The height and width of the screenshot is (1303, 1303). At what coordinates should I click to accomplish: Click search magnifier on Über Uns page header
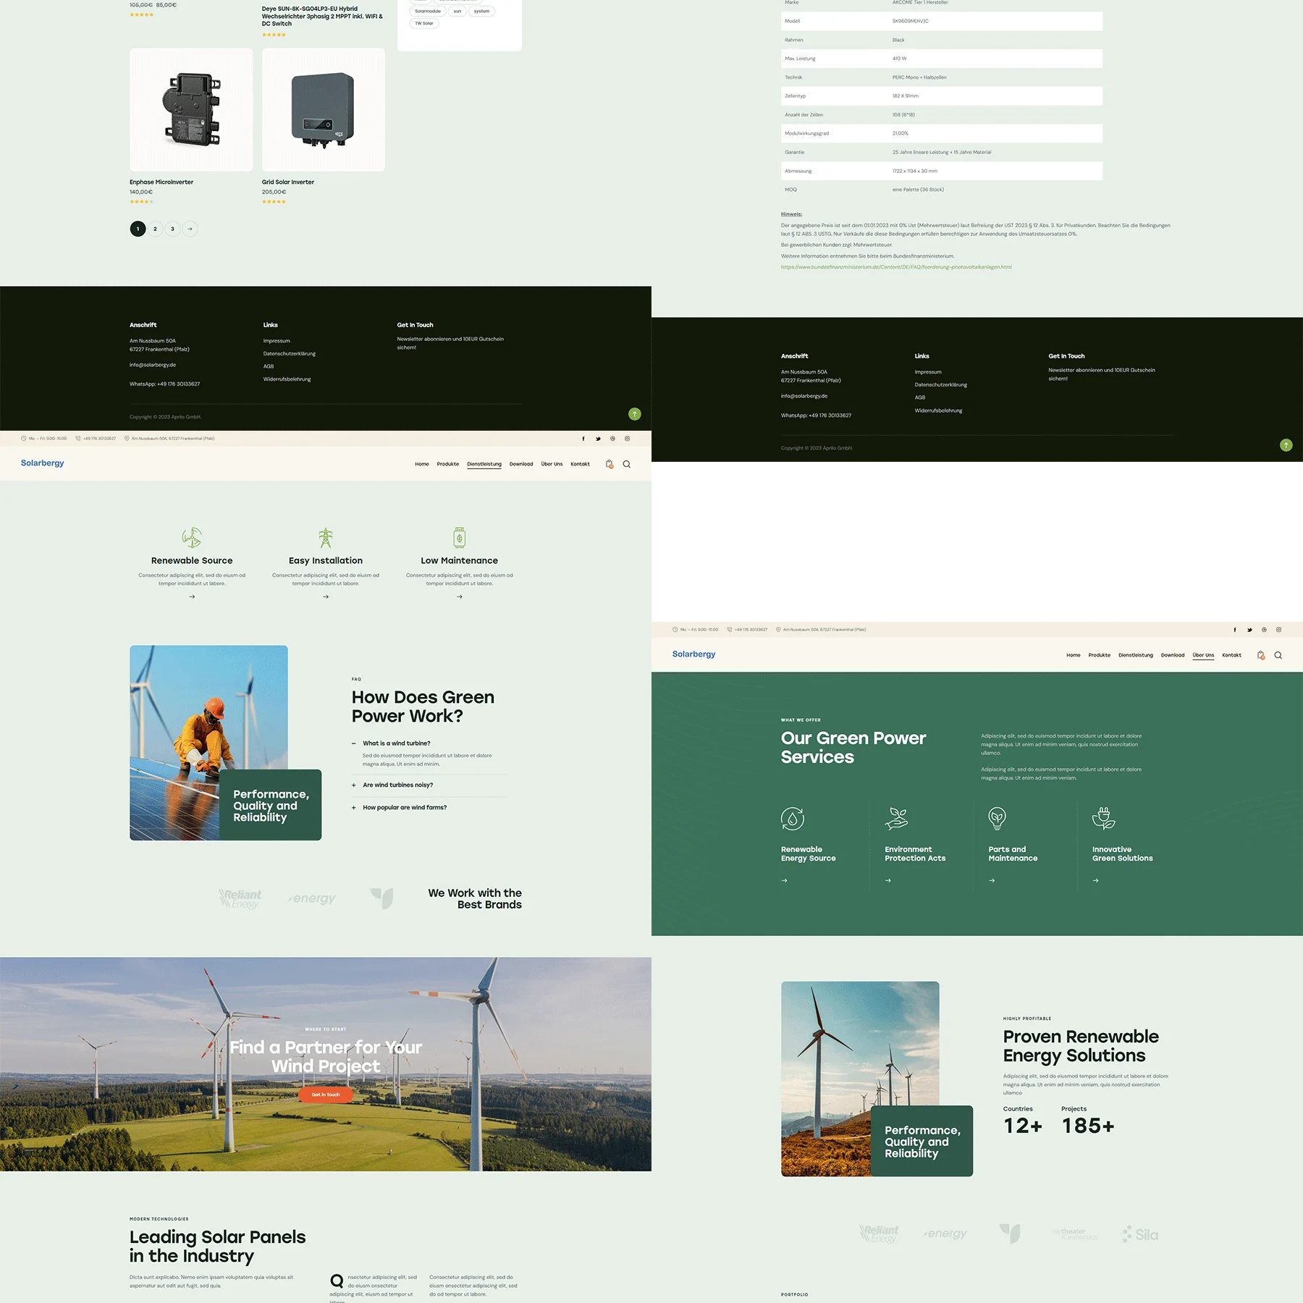coord(1278,655)
